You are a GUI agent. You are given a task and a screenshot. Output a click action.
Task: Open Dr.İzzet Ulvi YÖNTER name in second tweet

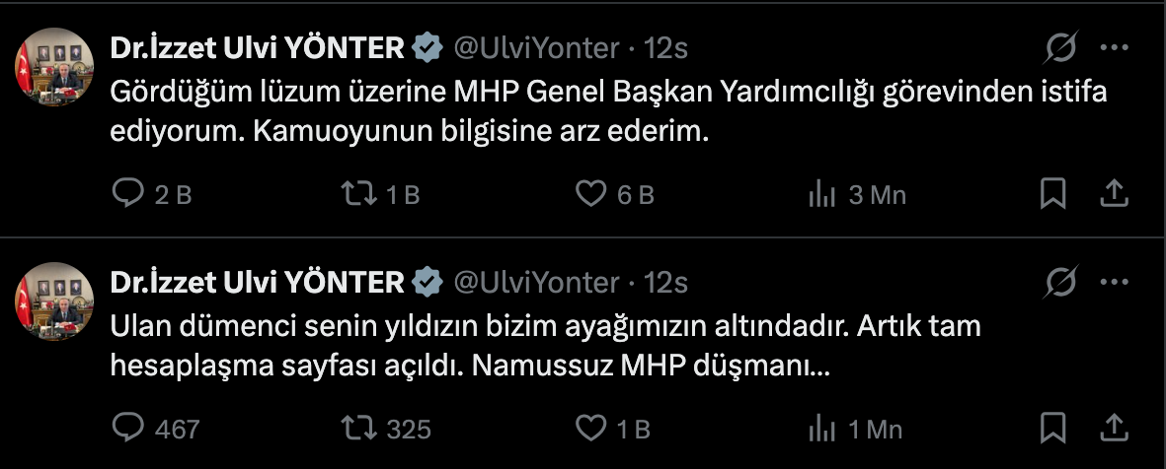tap(257, 283)
